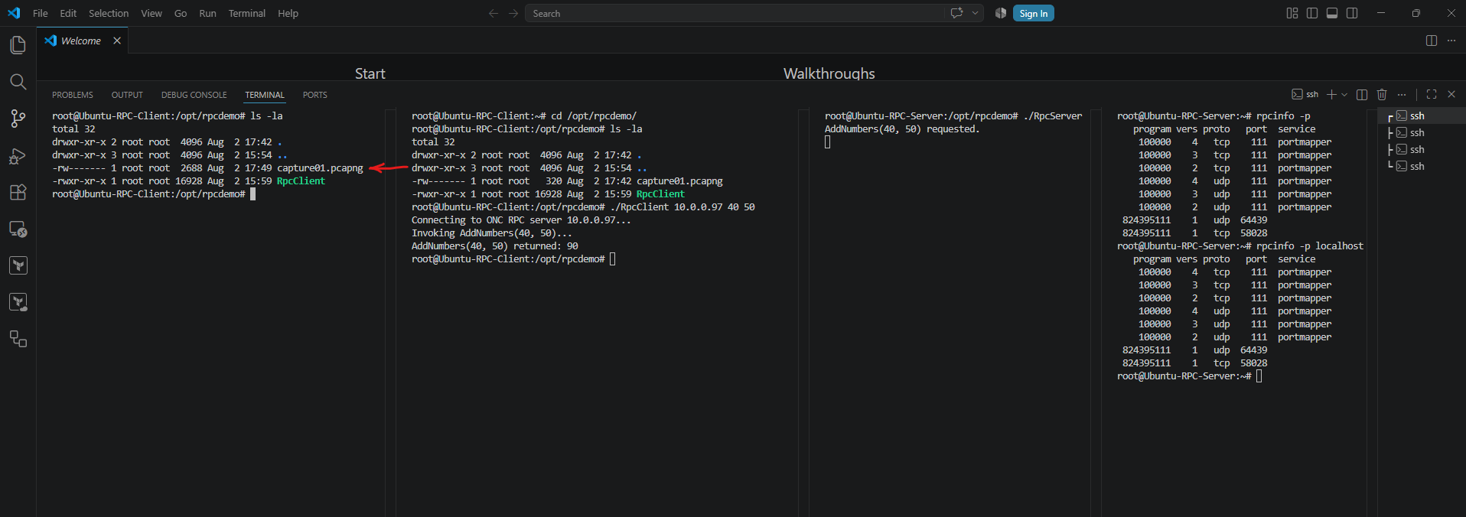Open the Git graph icon below Remote Explorer
Screen dimensions: 1466x517
coord(18,265)
